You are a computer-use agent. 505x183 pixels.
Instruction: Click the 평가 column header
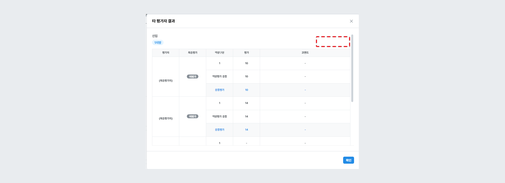(246, 53)
